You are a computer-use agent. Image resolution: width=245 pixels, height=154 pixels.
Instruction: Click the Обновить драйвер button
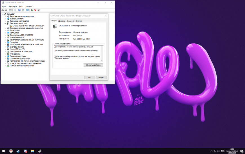93,65
